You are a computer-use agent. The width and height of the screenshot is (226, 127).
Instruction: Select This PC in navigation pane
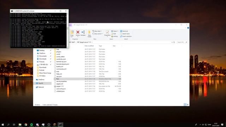point(41,83)
